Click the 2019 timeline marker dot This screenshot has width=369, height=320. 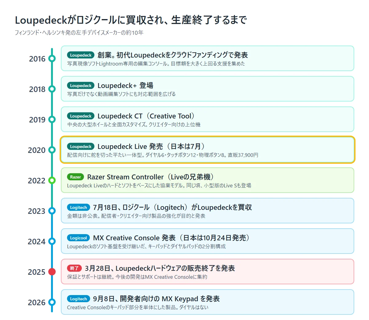(x=52, y=119)
